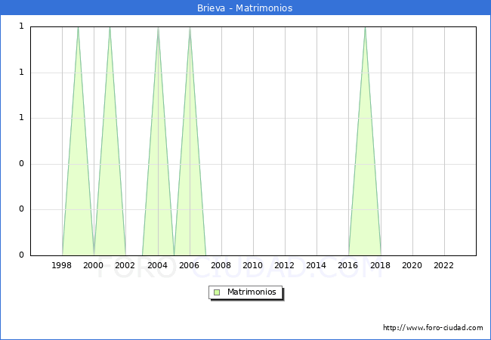Select the 2018 x-axis label
491x340 pixels.
(380, 265)
